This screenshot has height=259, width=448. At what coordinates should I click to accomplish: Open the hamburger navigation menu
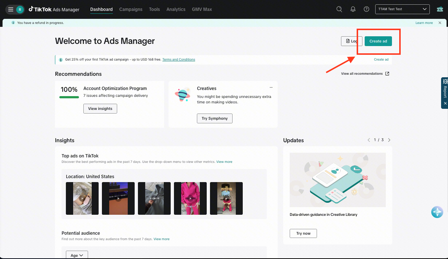point(11,9)
